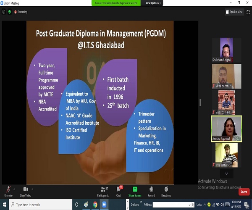Open notification center icon
This screenshot has height=210, width=252.
(x=247, y=205)
